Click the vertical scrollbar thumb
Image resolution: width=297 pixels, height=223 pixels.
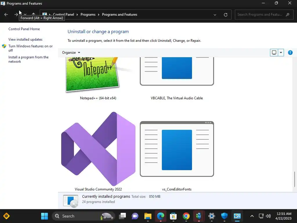point(295,179)
